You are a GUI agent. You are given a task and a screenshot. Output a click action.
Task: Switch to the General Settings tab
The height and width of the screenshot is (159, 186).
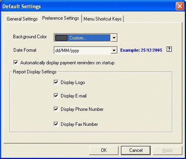[22, 19]
